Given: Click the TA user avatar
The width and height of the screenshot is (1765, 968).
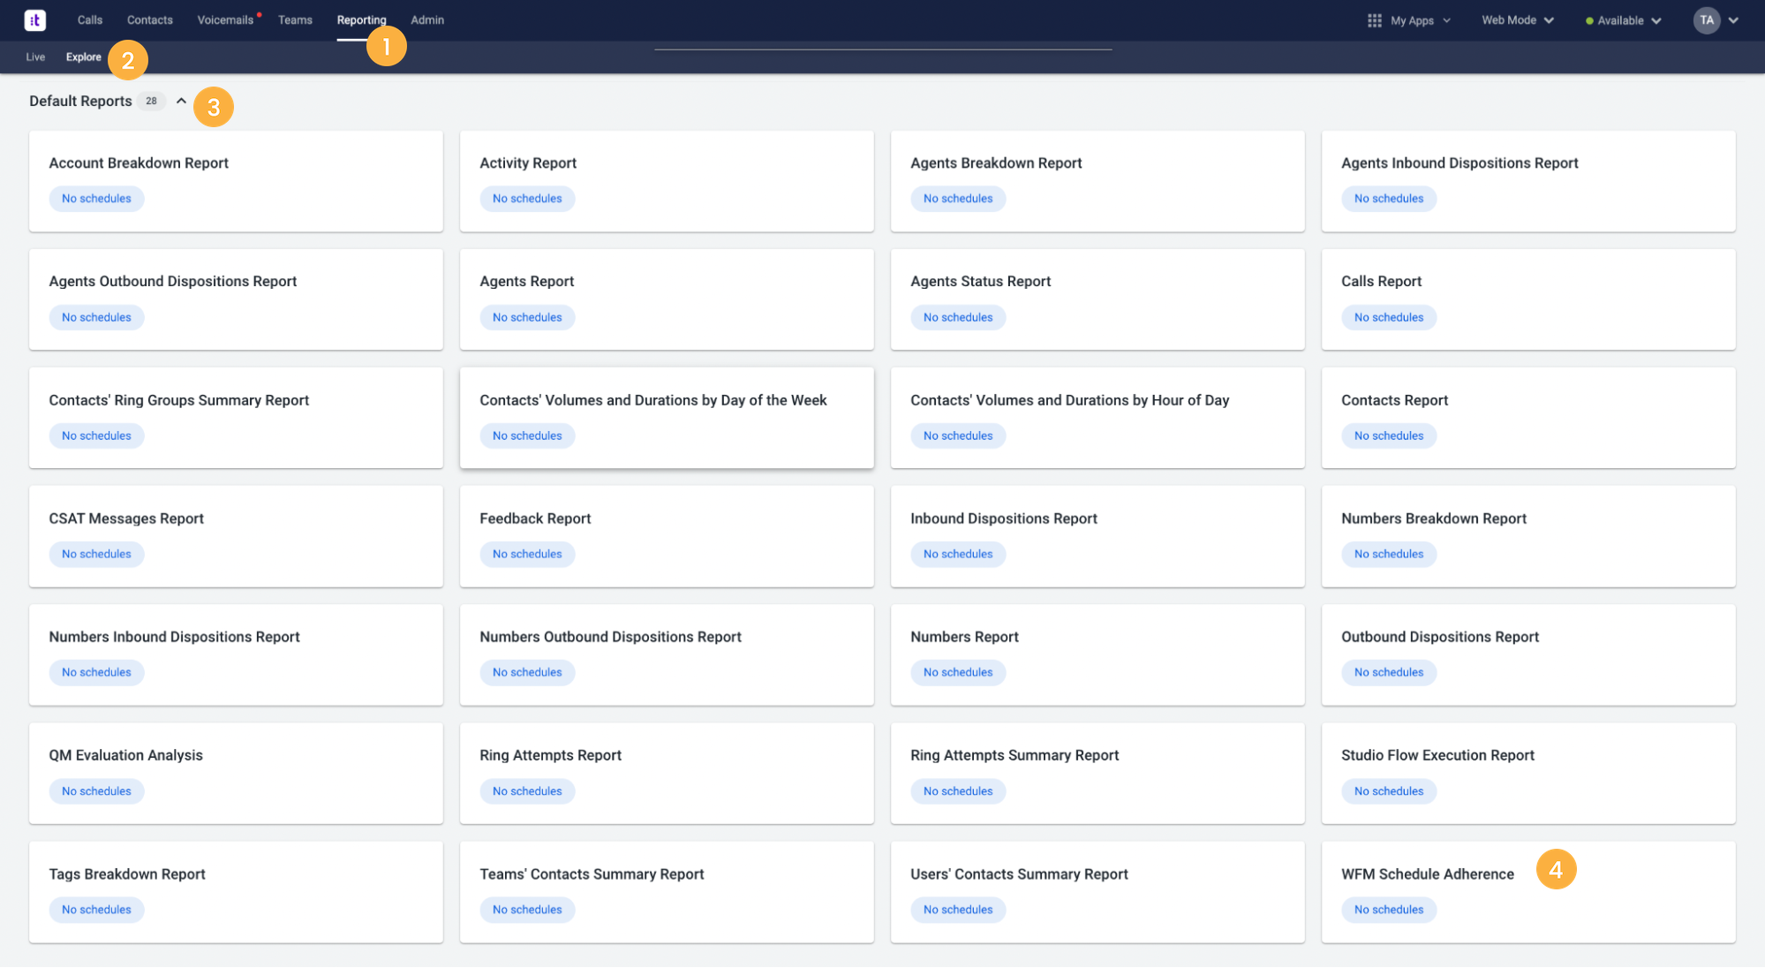Looking at the screenshot, I should pos(1707,19).
